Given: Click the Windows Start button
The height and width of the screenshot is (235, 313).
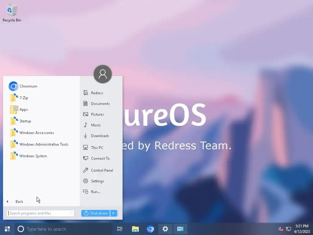Looking at the screenshot, I should [7, 229].
